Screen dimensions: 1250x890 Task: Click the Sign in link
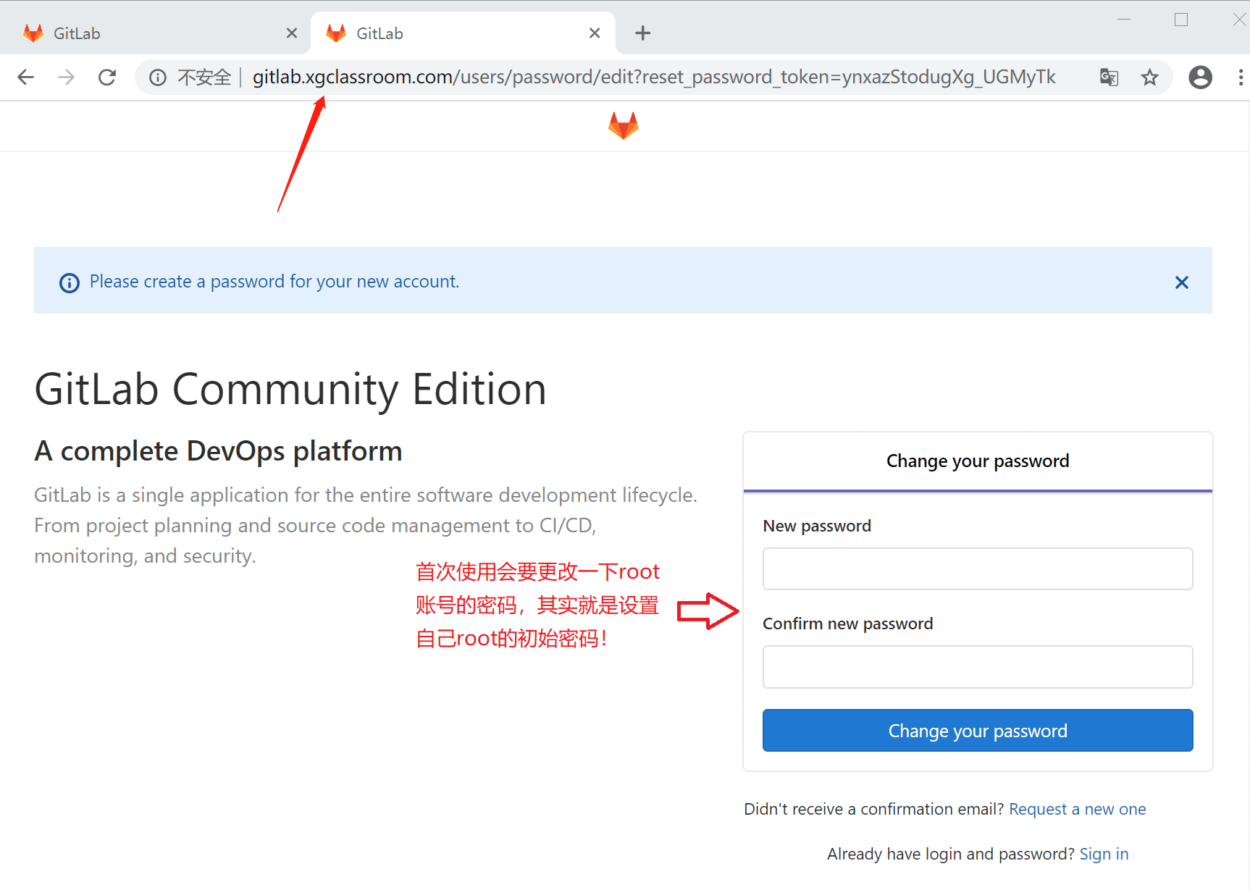pyautogui.click(x=1104, y=854)
